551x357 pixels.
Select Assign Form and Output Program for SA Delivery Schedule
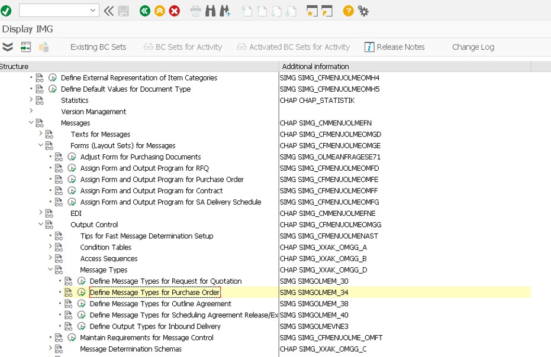point(171,202)
